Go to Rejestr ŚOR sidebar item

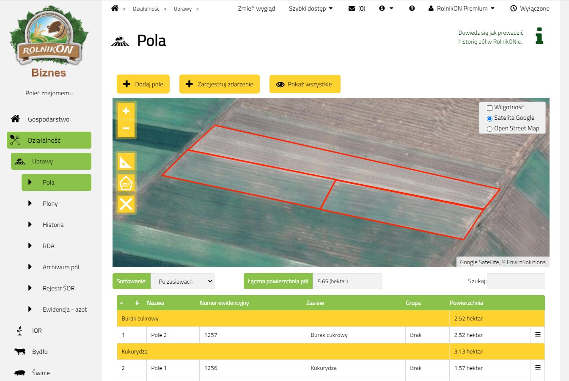58,288
